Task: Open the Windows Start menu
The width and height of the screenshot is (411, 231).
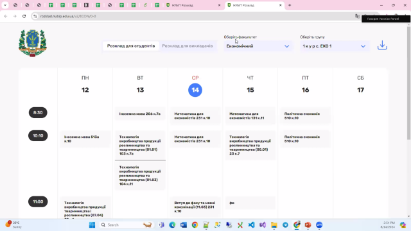Action: [x=92, y=225]
